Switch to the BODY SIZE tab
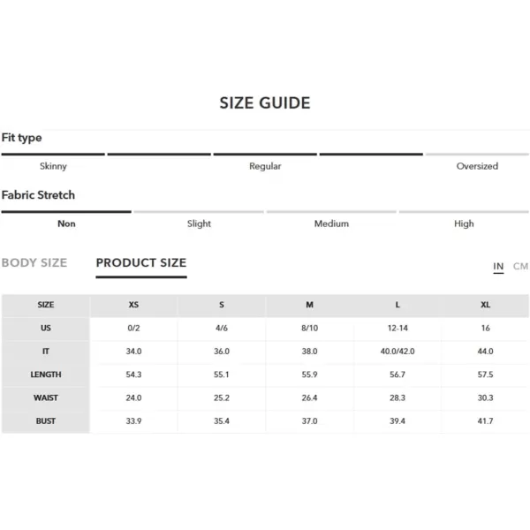The width and height of the screenshot is (530, 530). 34,262
